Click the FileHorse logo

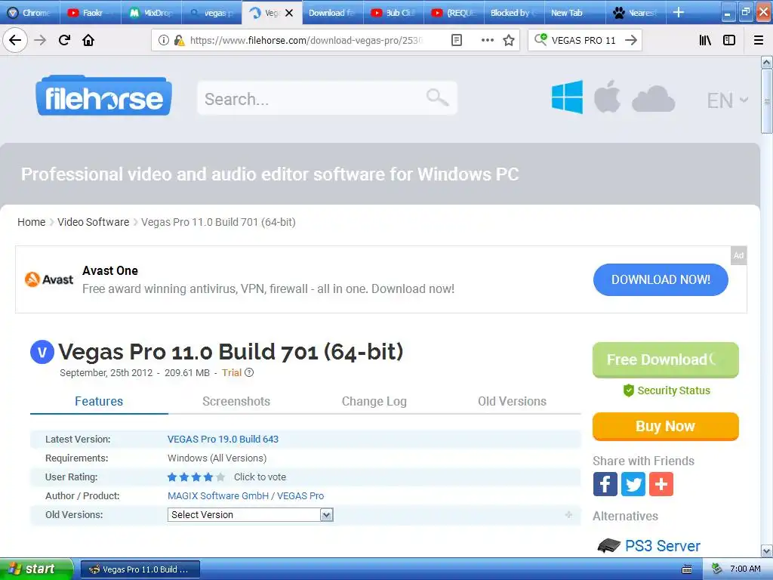tap(103, 96)
